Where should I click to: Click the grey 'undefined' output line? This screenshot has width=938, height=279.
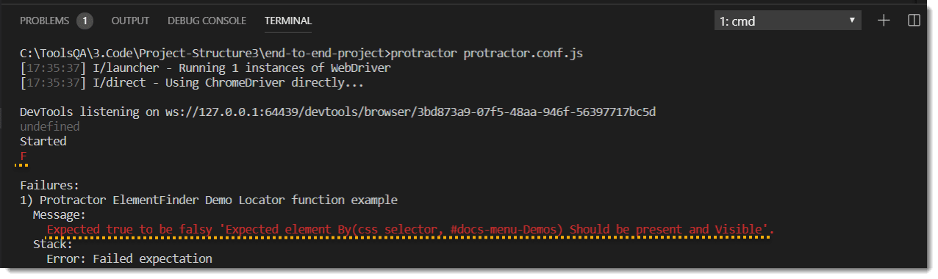(49, 127)
